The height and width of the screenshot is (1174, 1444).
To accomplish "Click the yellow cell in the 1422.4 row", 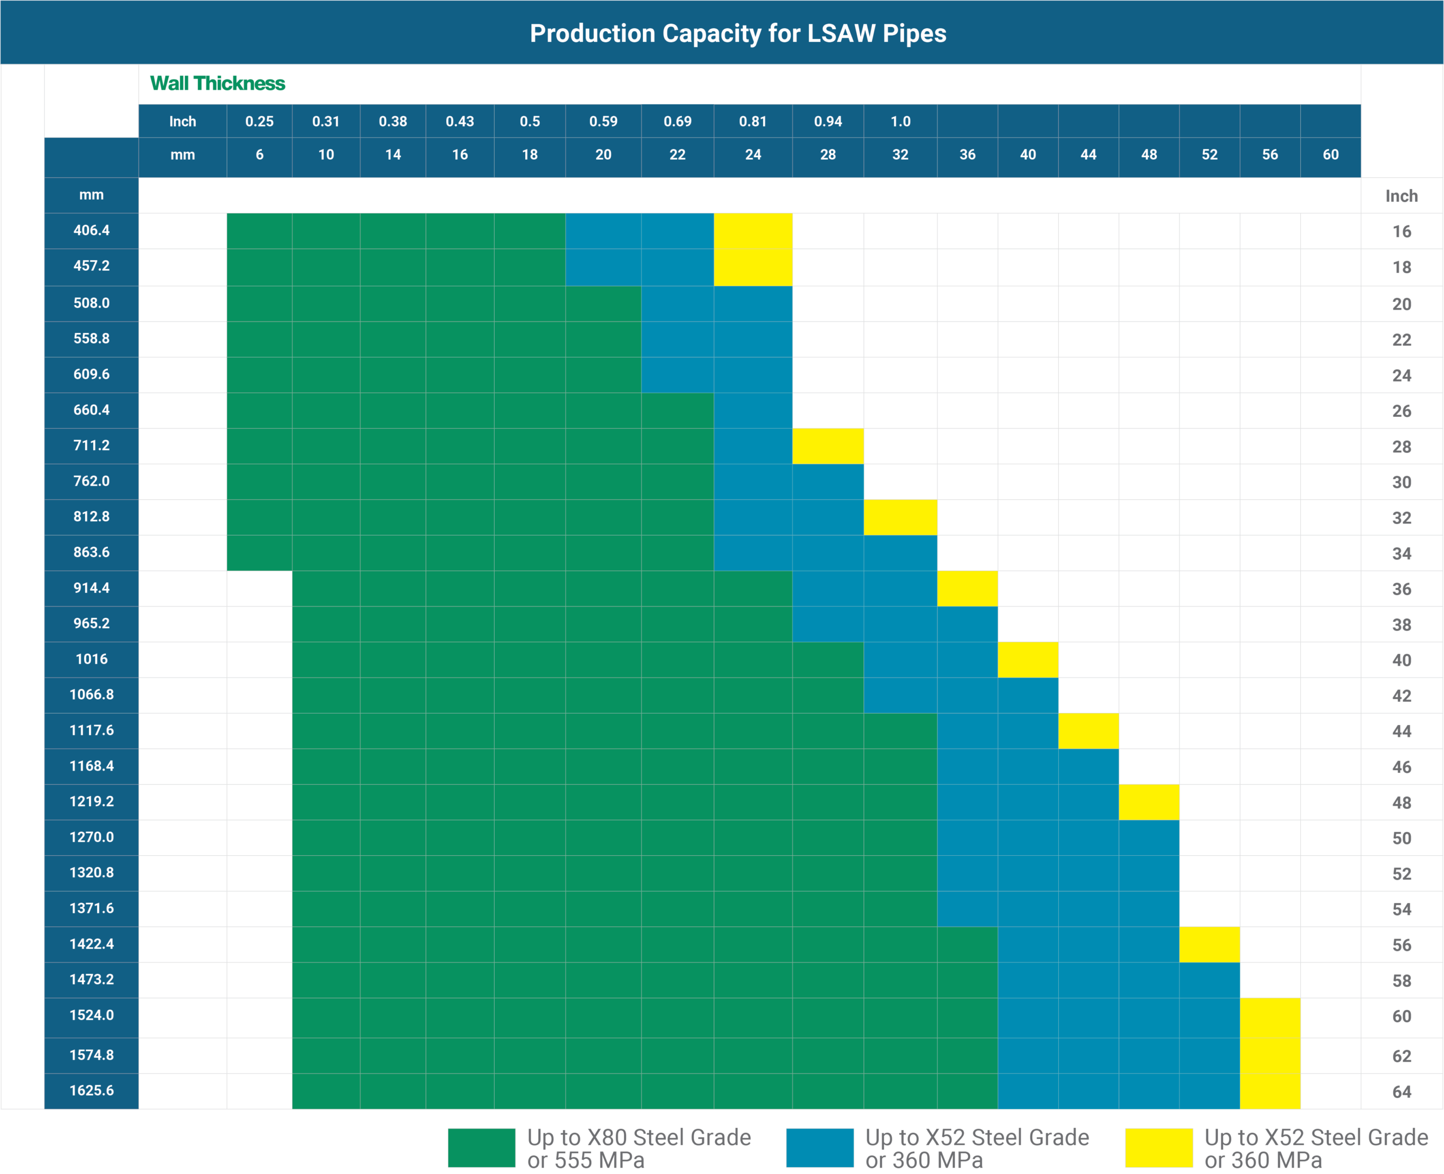I will click(1209, 944).
